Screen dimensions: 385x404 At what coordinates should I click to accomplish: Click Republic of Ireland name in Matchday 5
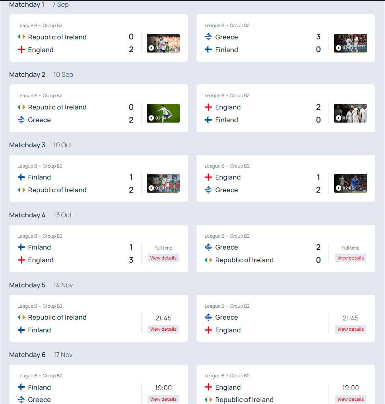click(x=57, y=317)
